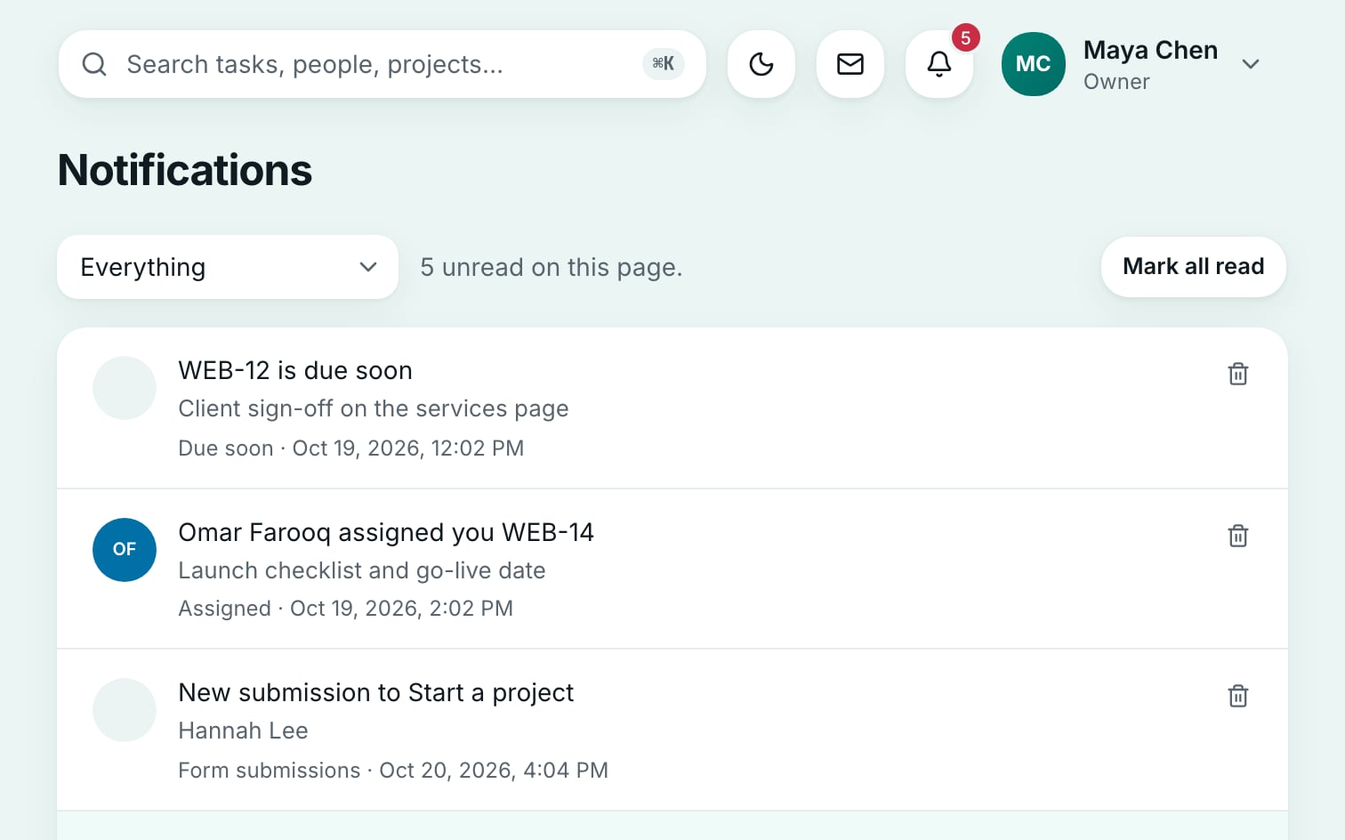Screen dimensions: 1345x840
Task: Click the Assigned Oct 19, 2026, 2:02 PM timestamp
Action: (346, 609)
